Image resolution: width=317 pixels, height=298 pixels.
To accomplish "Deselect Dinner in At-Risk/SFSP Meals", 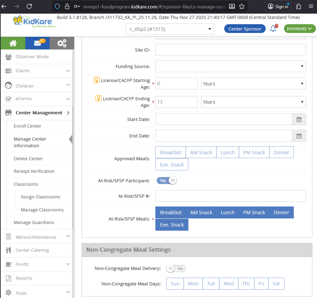I will (x=281, y=212).
